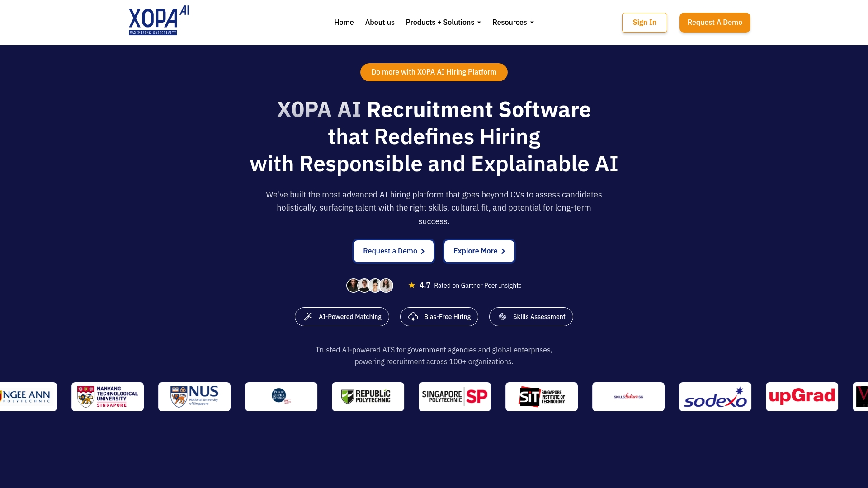Click the star next to the 4.7 rating
This screenshot has width=868, height=488.
click(411, 285)
